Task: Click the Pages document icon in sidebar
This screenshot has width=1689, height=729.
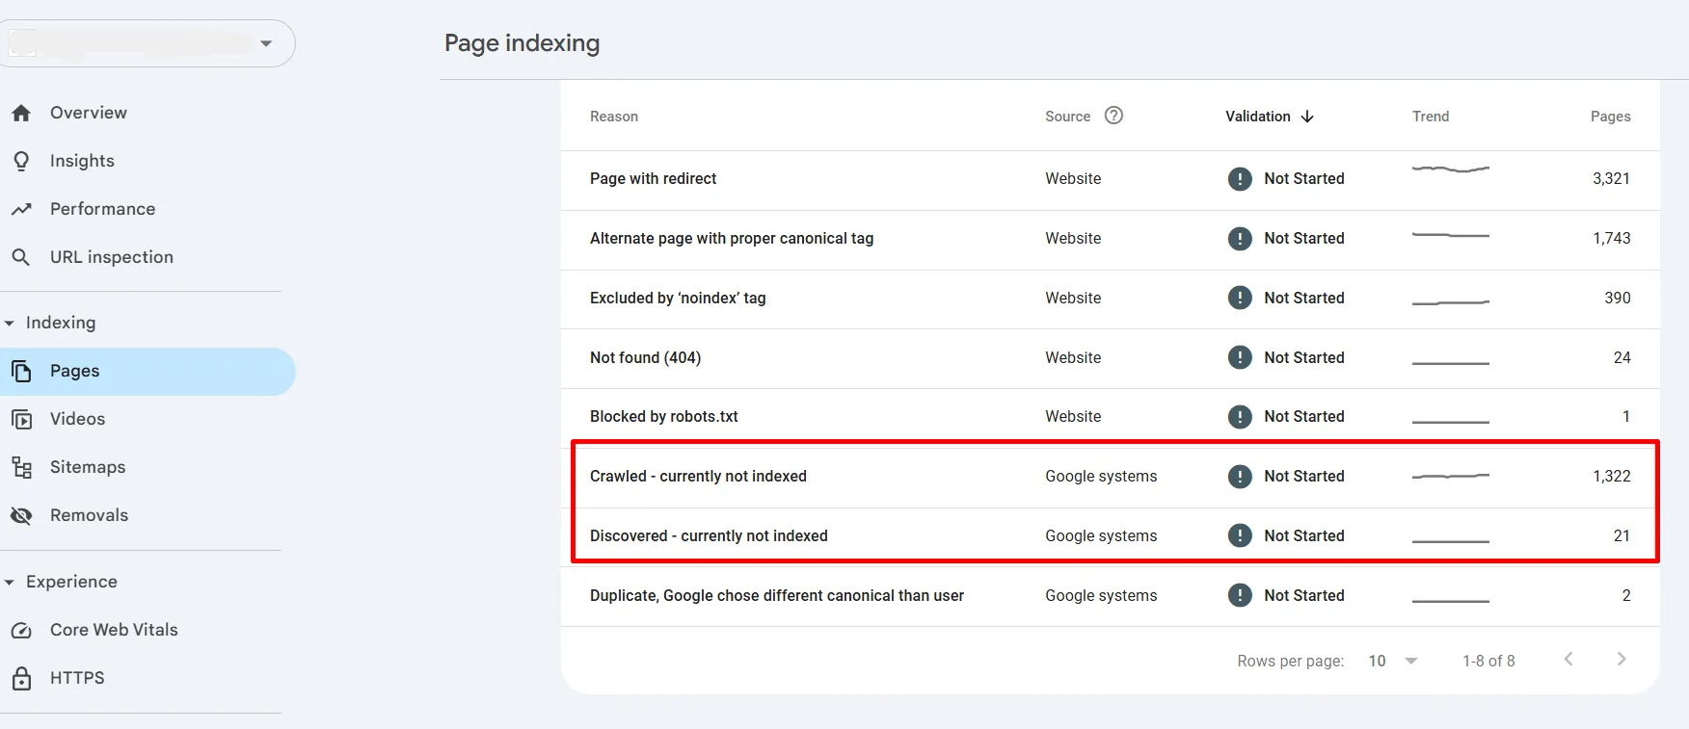Action: click(x=21, y=371)
